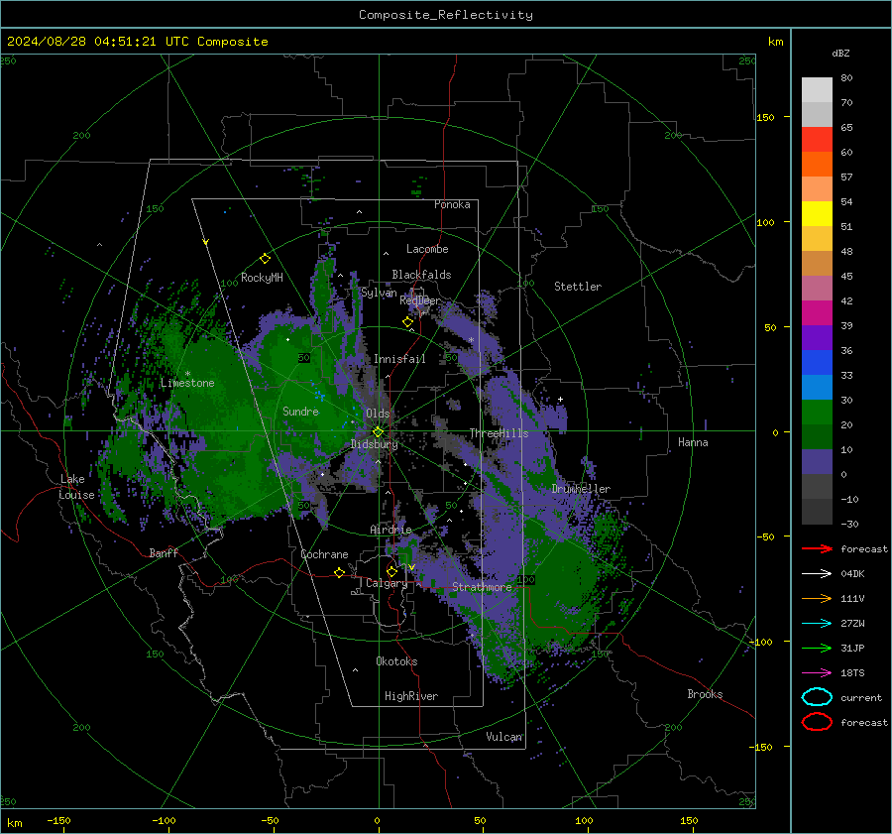Click the Lake Louise label
892x834 pixels.
pyautogui.click(x=76, y=487)
